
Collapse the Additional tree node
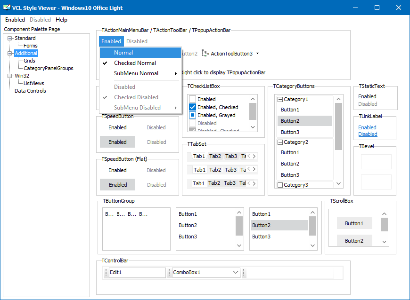(x=10, y=53)
